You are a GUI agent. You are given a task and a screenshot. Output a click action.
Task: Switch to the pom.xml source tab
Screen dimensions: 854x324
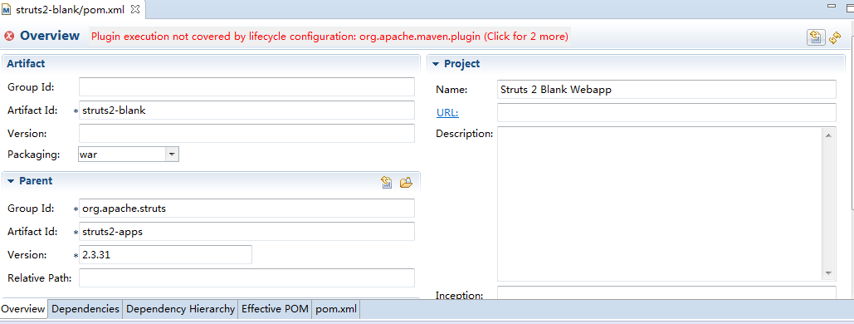(x=336, y=309)
